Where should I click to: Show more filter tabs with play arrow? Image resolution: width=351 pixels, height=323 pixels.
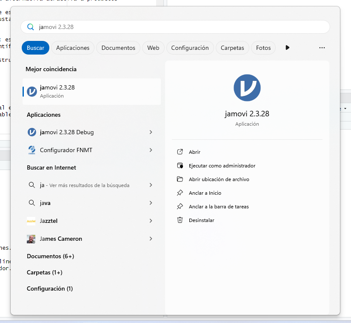coord(288,48)
